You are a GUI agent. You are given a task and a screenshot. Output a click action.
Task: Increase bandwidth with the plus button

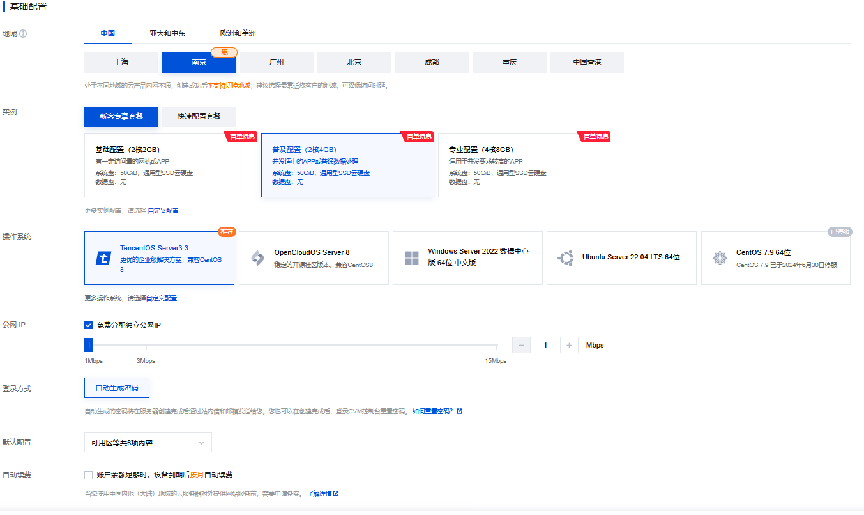click(569, 345)
